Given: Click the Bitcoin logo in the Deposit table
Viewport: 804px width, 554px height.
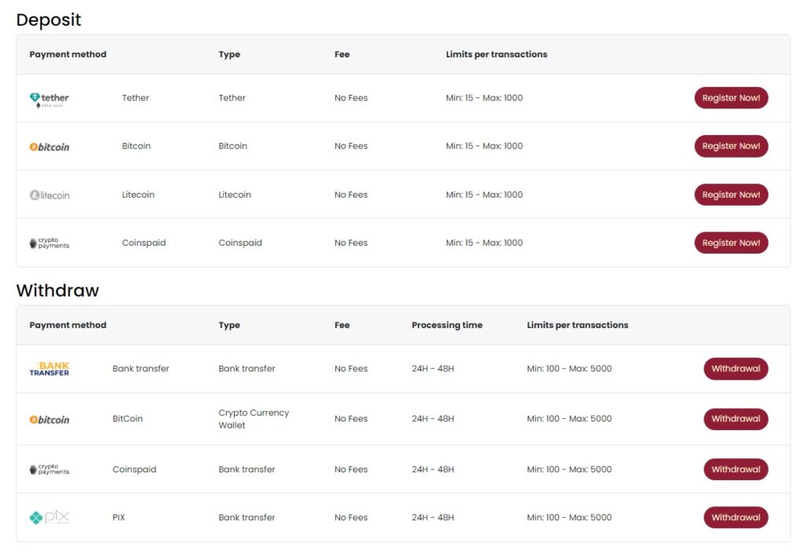Looking at the screenshot, I should pyautogui.click(x=49, y=147).
